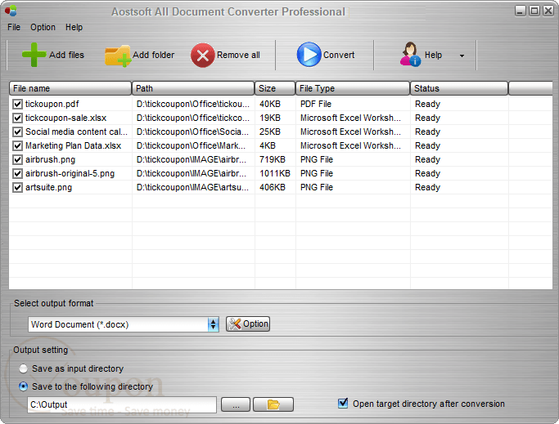Image resolution: width=559 pixels, height=424 pixels.
Task: Toggle the Social media content cal checkbox
Action: coord(17,132)
